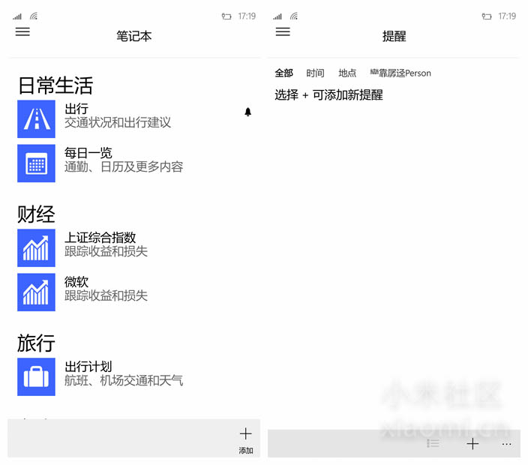Click the 提醒 page title
The image size is (528, 465).
point(394,36)
